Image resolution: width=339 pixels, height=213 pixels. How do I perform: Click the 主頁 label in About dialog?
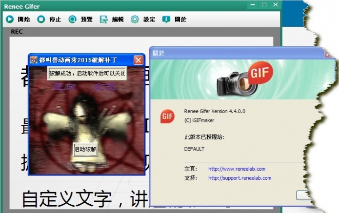pos(190,169)
